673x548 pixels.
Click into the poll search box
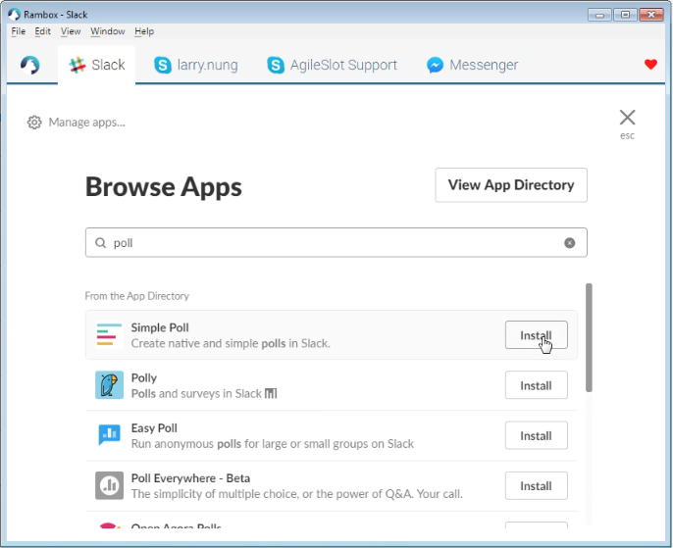pos(336,243)
